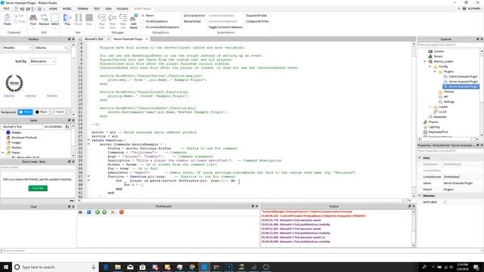Open the Windows Start menu
Viewport: 484px width, 272px height.
coord(6,267)
